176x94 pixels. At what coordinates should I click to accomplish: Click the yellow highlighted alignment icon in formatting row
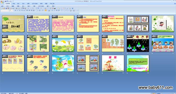[x=46, y=11]
